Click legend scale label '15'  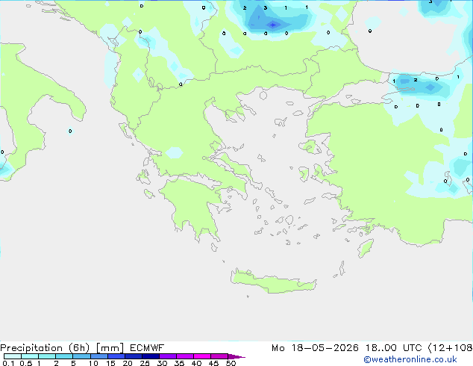click(x=110, y=363)
